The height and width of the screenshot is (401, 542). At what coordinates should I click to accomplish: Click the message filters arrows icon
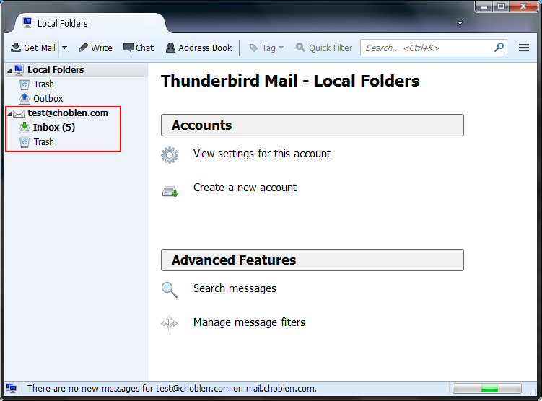coord(170,323)
